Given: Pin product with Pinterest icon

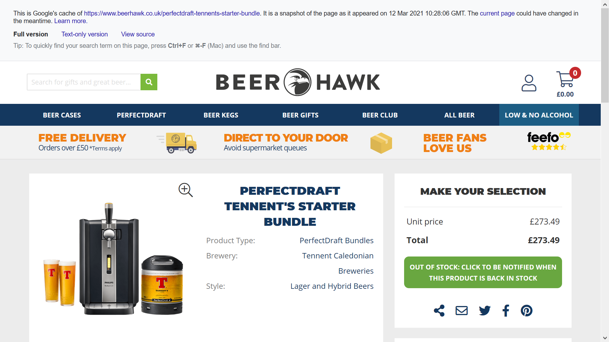Looking at the screenshot, I should [527, 310].
